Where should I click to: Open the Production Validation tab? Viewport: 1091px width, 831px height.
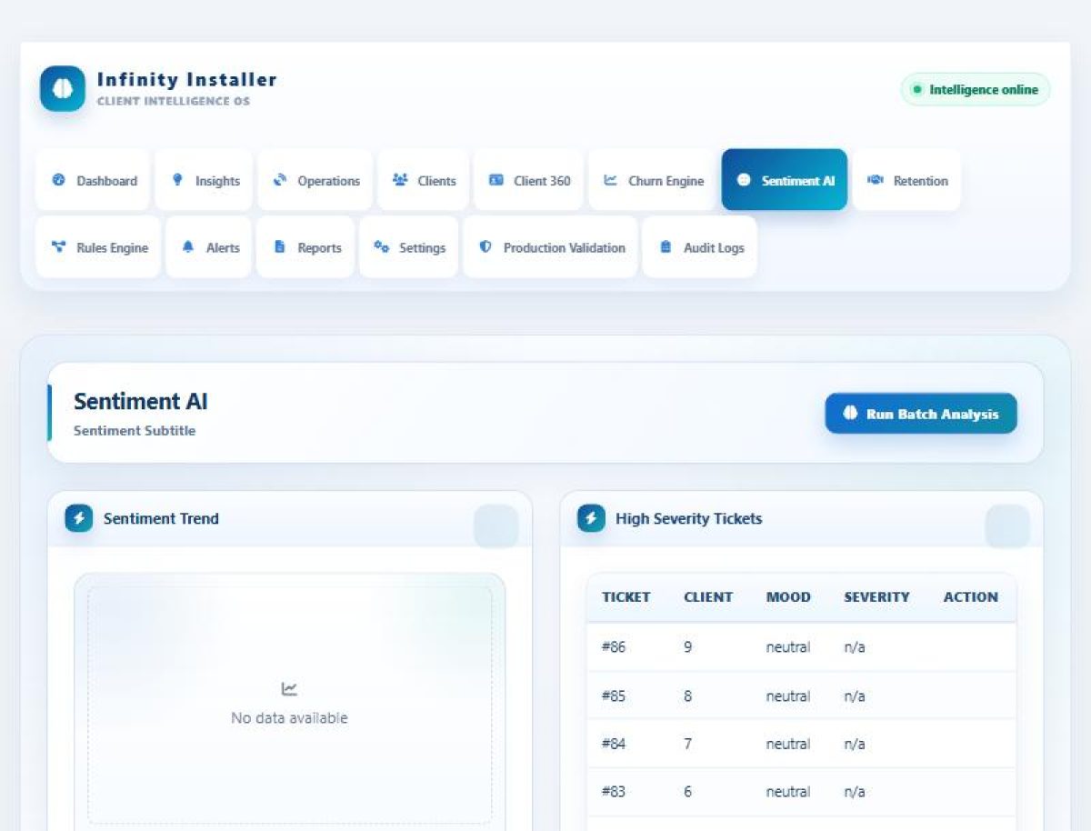click(551, 247)
